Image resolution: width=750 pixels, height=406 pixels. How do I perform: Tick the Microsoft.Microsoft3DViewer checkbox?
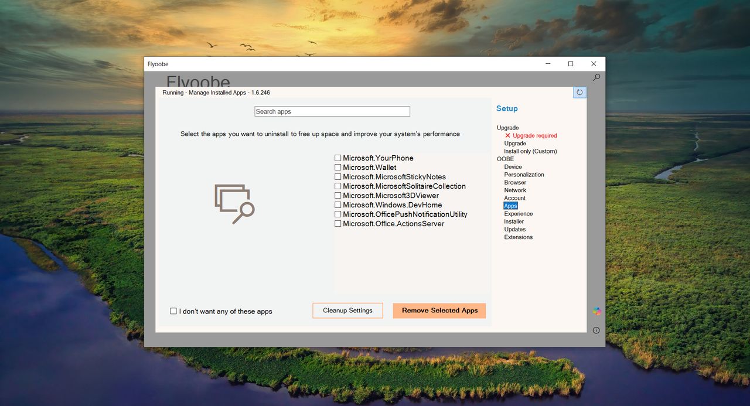[x=337, y=196]
